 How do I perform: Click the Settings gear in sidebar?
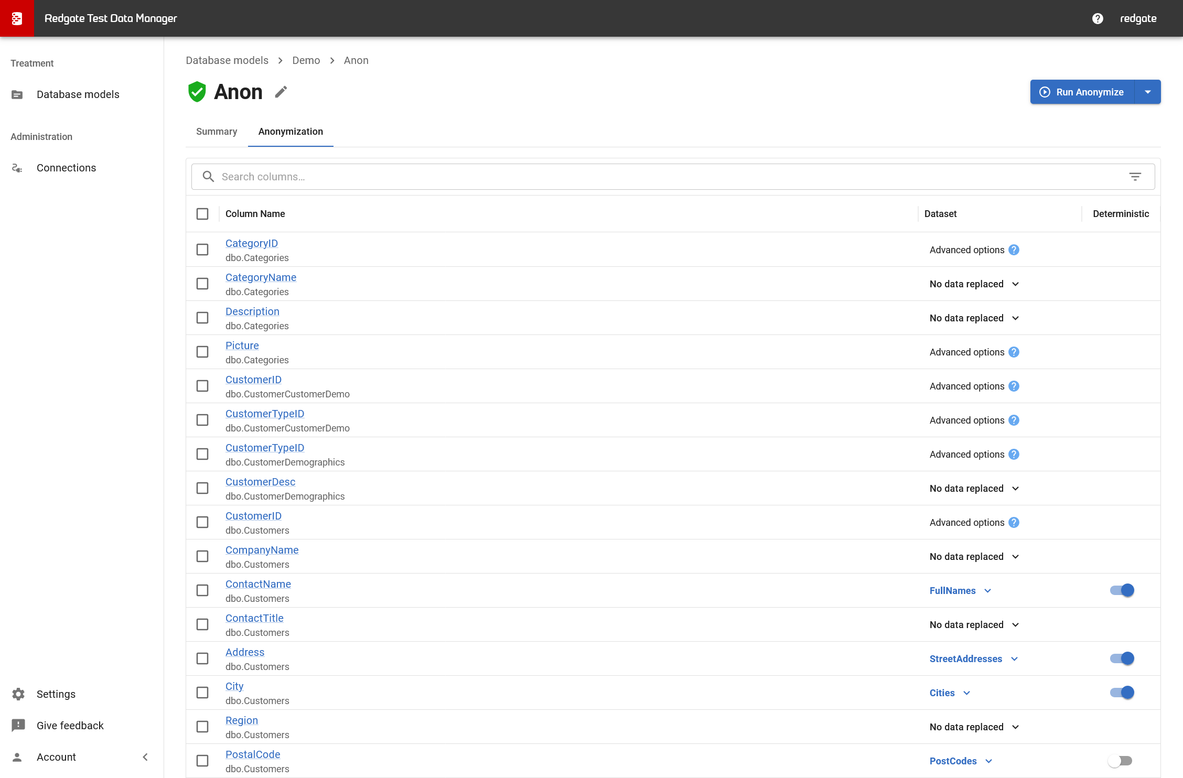(x=18, y=694)
